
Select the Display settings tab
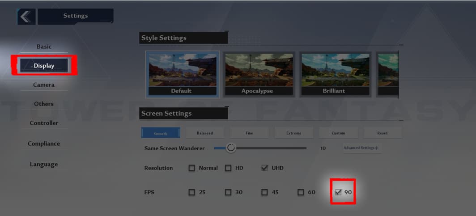click(44, 66)
